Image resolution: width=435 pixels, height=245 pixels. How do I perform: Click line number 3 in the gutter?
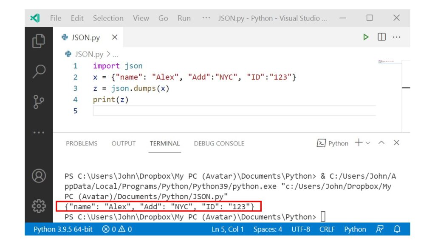pyautogui.click(x=76, y=88)
